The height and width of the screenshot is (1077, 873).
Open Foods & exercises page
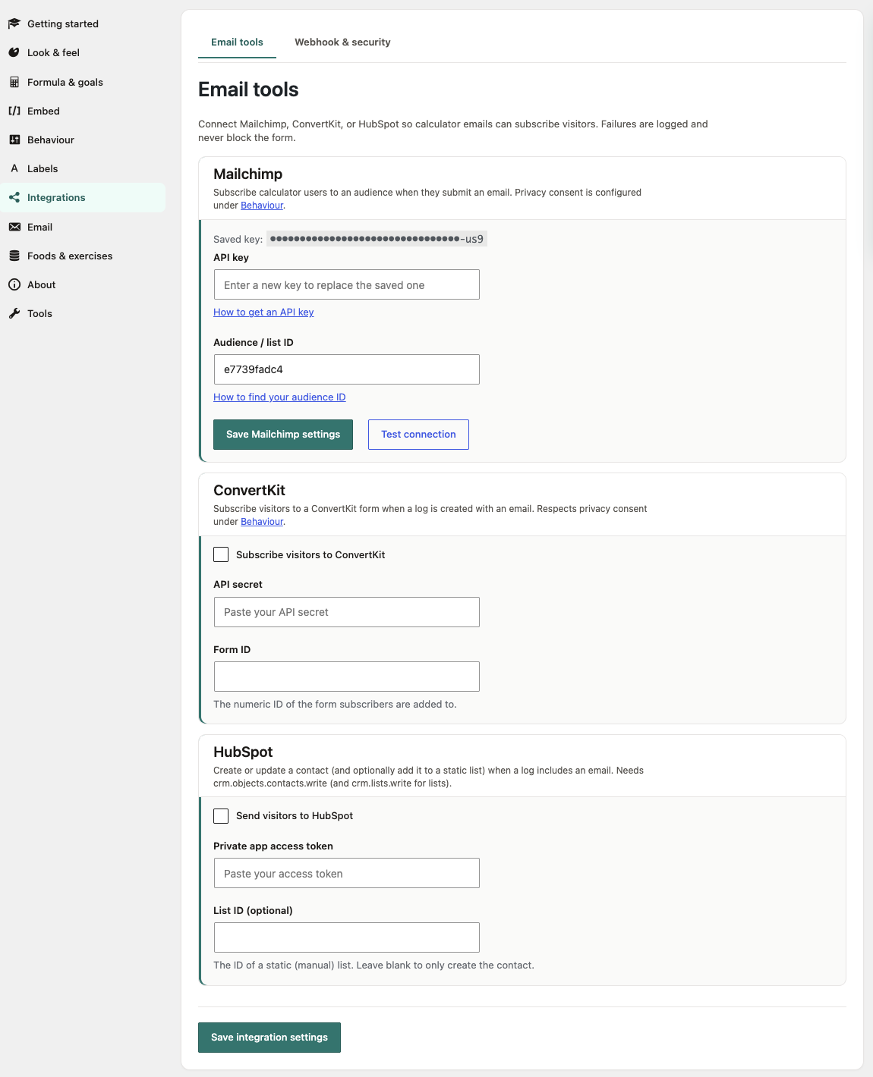(x=83, y=256)
